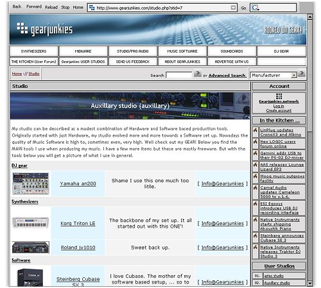
Task: Go to the browser Home page
Action: [78, 7]
